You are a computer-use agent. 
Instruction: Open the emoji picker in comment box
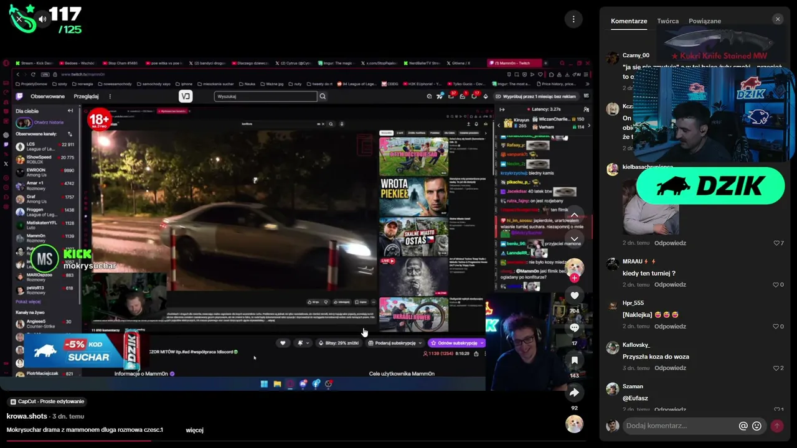(x=757, y=426)
